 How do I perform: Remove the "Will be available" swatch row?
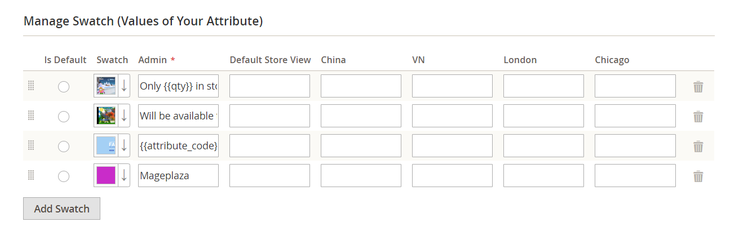698,117
